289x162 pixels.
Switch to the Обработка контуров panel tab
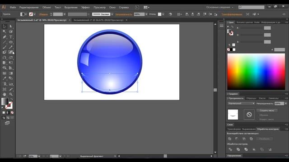pyautogui.click(x=268, y=129)
